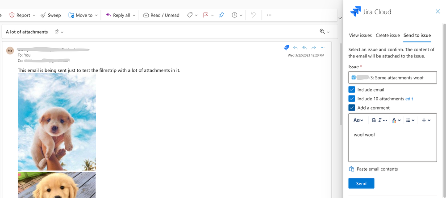Open the tag dropdown chevron
This screenshot has height=198, width=446.
click(196, 15)
